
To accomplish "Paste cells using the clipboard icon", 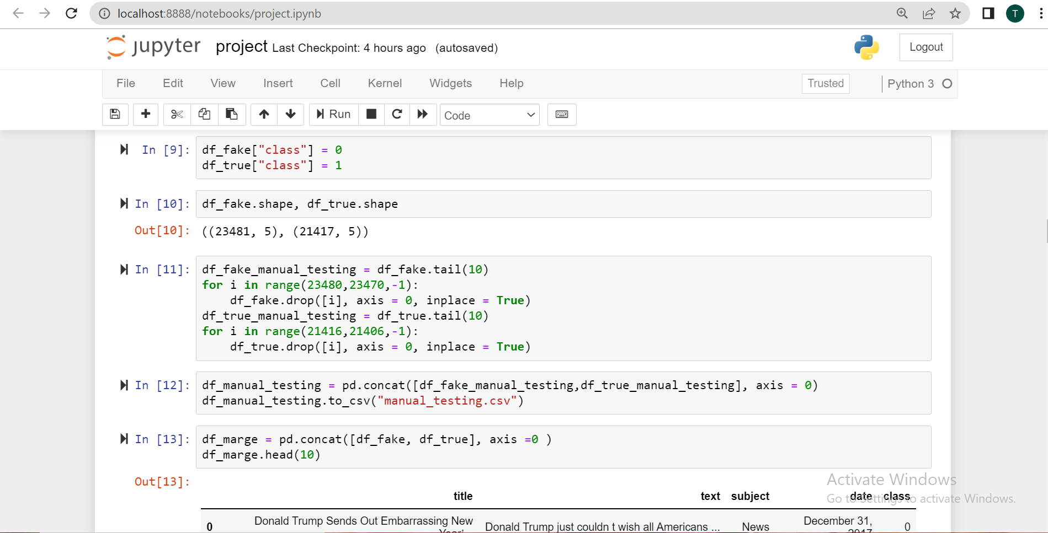I will 232,115.
